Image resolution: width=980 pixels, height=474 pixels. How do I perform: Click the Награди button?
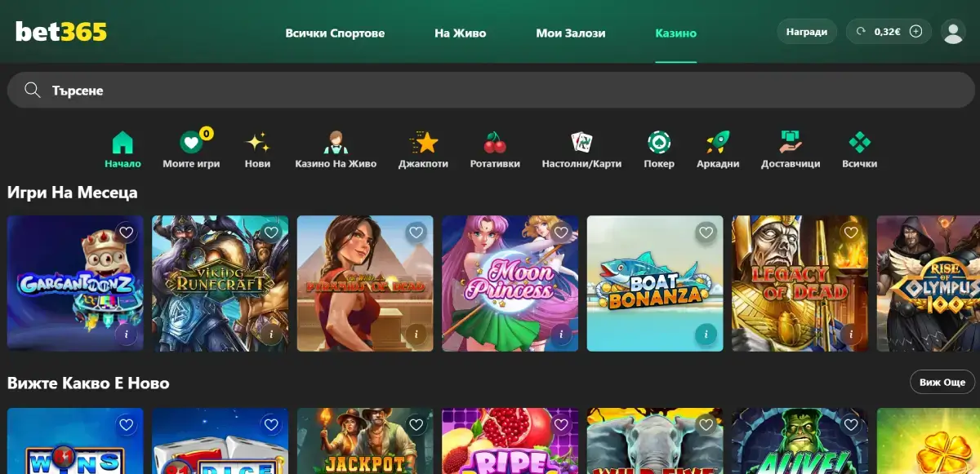coord(807,32)
